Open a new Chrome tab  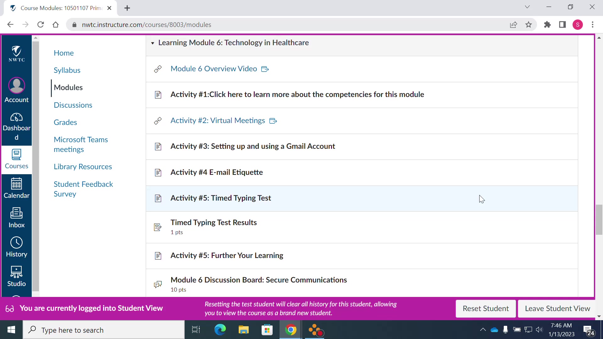[x=127, y=8]
